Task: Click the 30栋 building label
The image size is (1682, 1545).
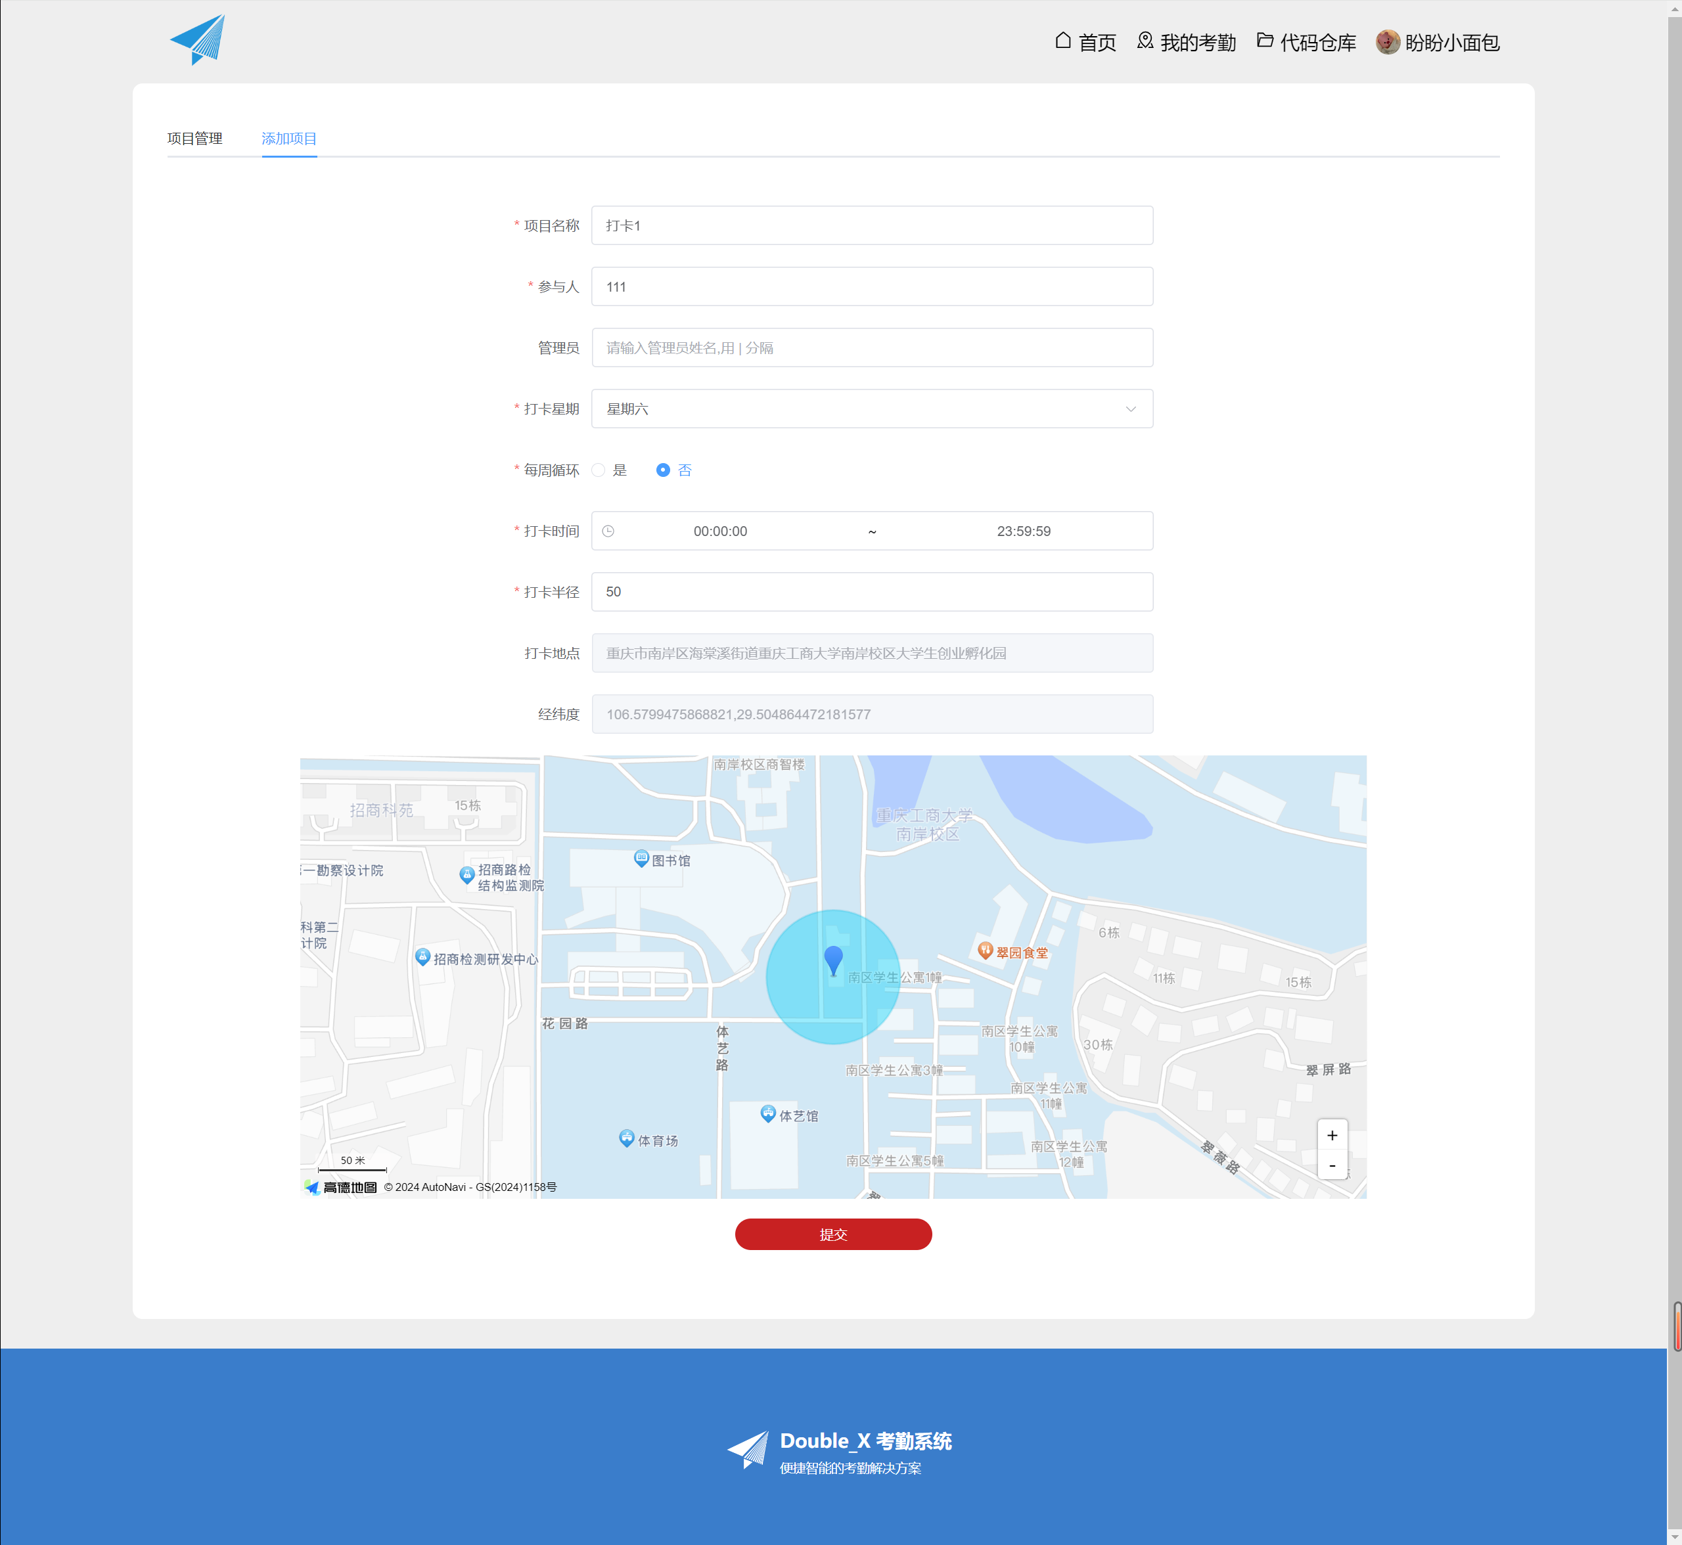Action: pyautogui.click(x=1098, y=1045)
